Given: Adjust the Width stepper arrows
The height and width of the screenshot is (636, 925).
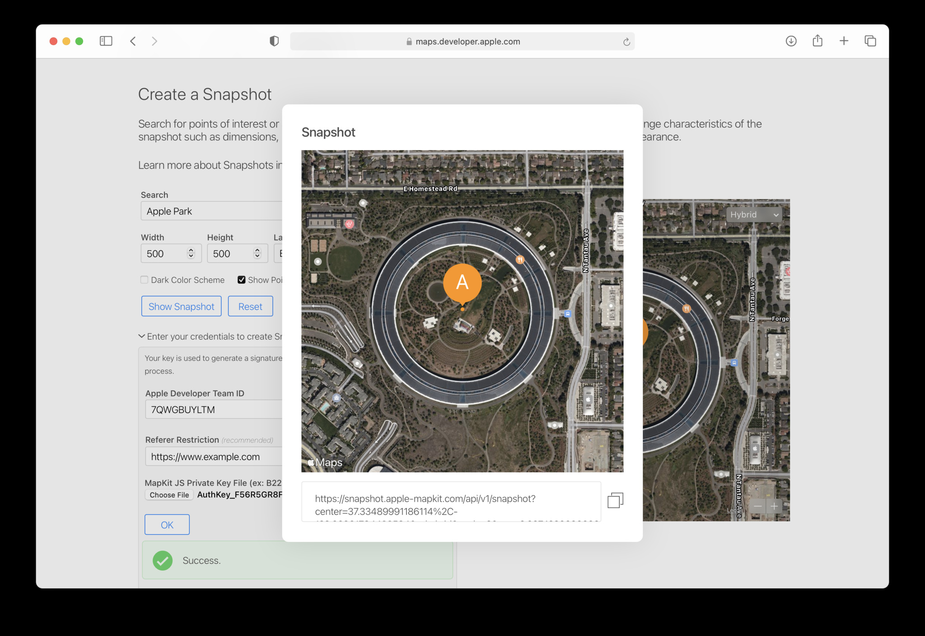Looking at the screenshot, I should pos(191,253).
